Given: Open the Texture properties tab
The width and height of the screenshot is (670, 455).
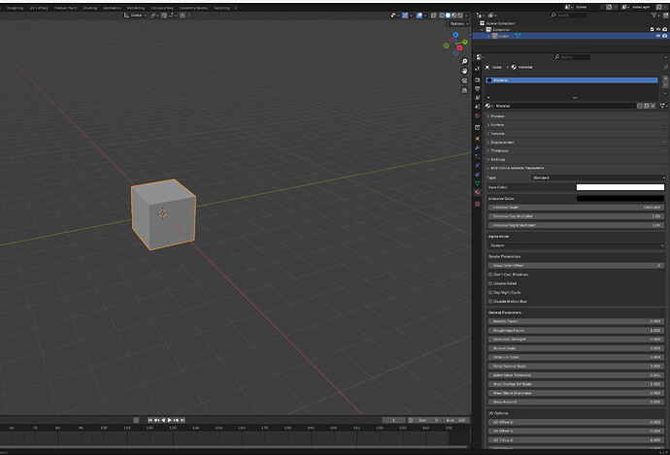Looking at the screenshot, I should click(x=478, y=204).
